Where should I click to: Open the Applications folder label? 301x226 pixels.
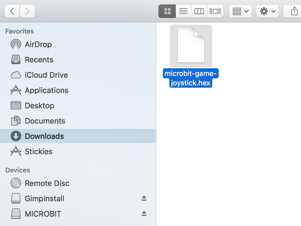47,91
